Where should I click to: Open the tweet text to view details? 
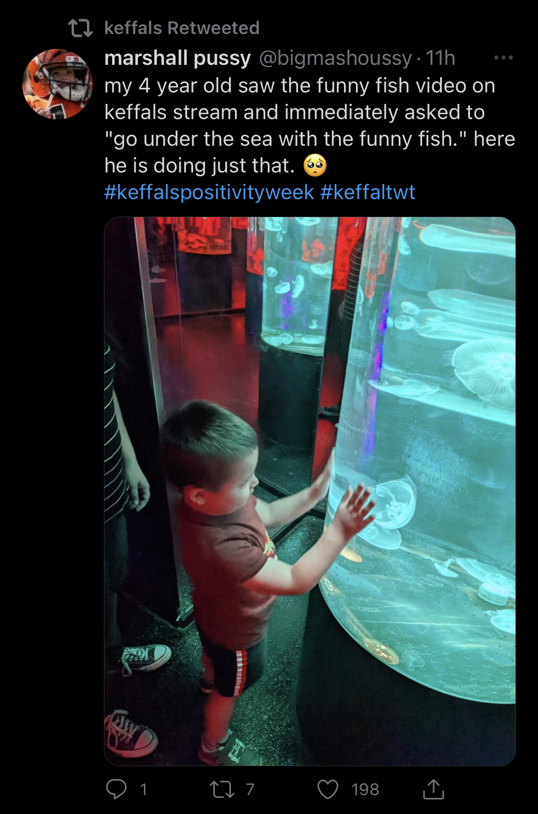pos(309,126)
